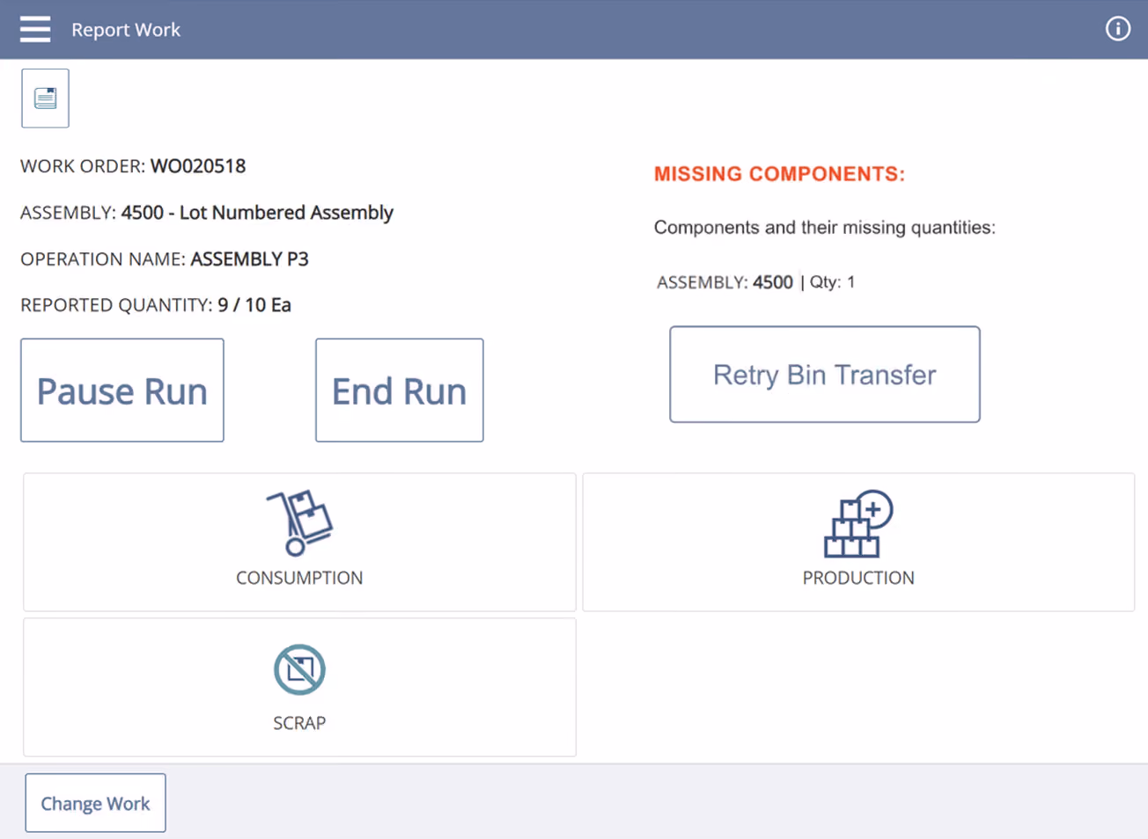Click the End Run button
1148x839 pixels.
click(x=400, y=390)
